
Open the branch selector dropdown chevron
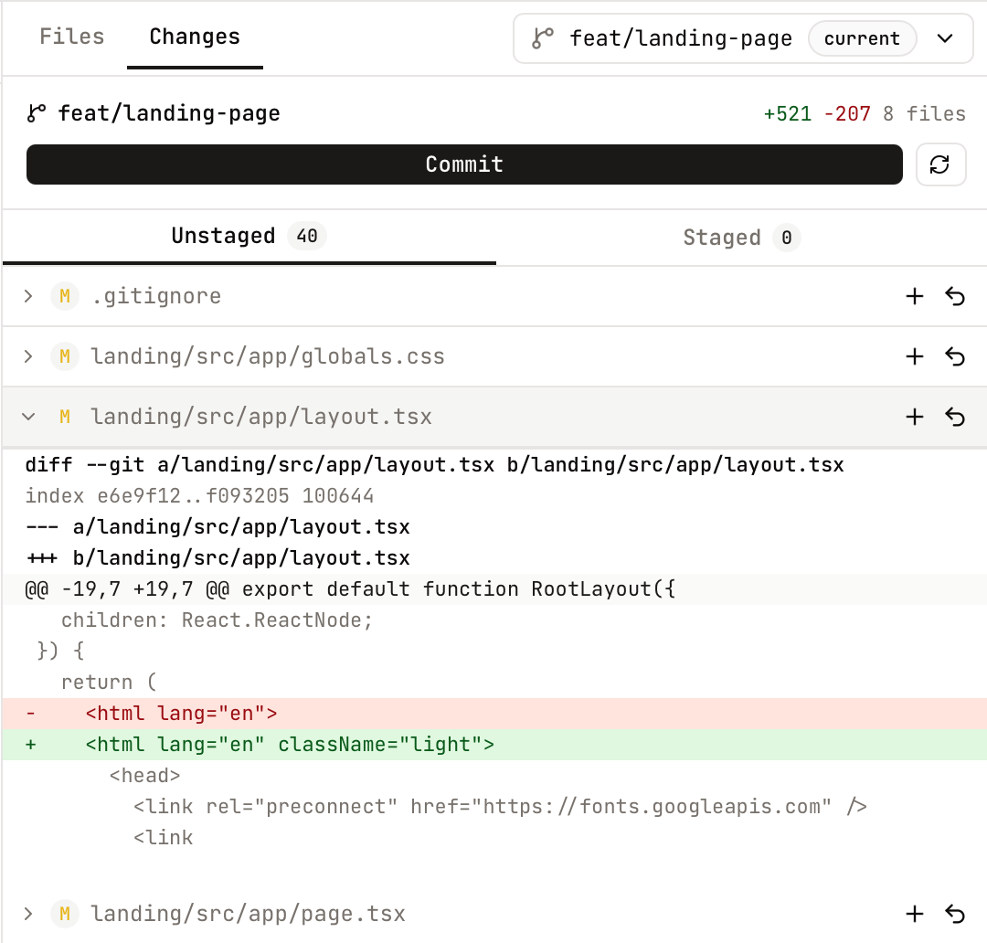(945, 38)
